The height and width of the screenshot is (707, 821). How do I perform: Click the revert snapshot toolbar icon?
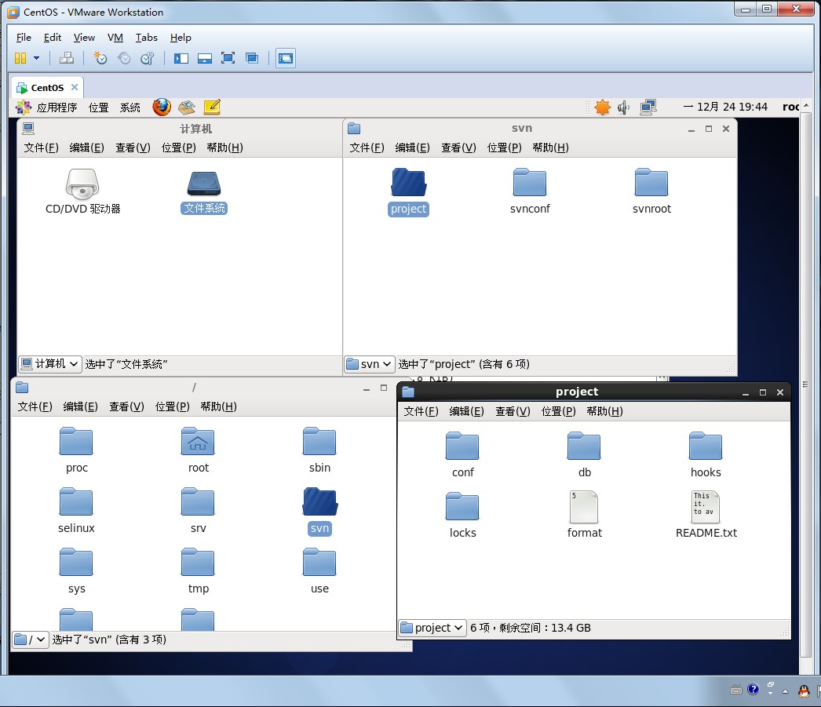[124, 58]
